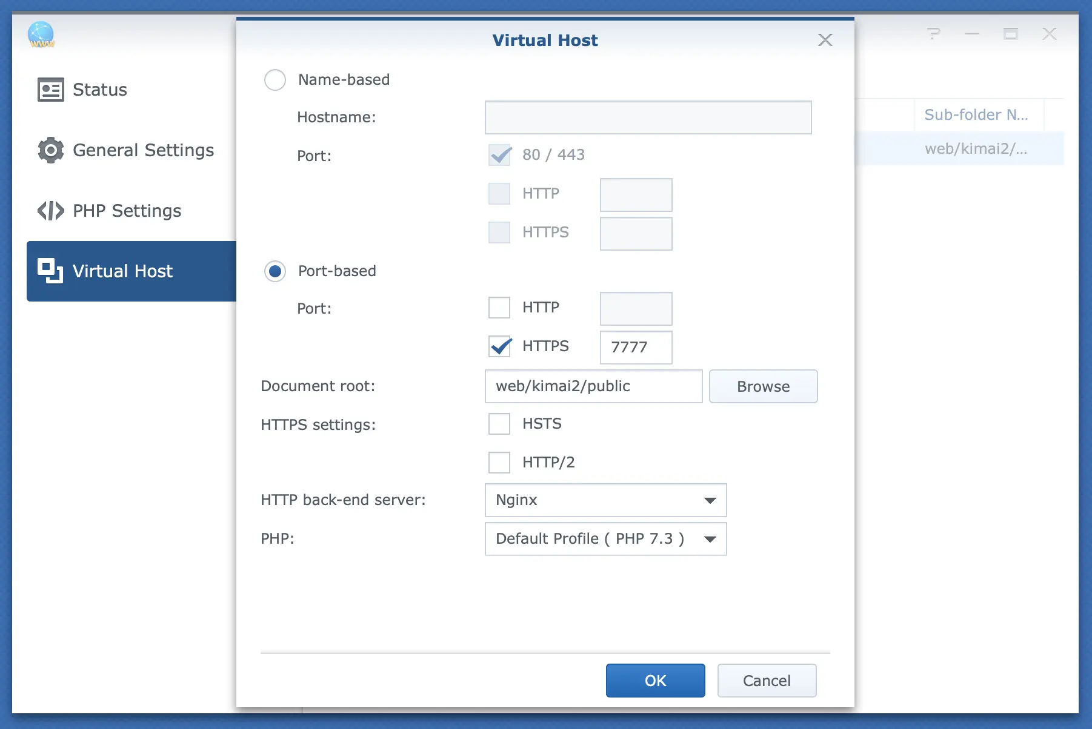This screenshot has height=729, width=1092.
Task: Close the Virtual Host dialog
Action: [x=825, y=40]
